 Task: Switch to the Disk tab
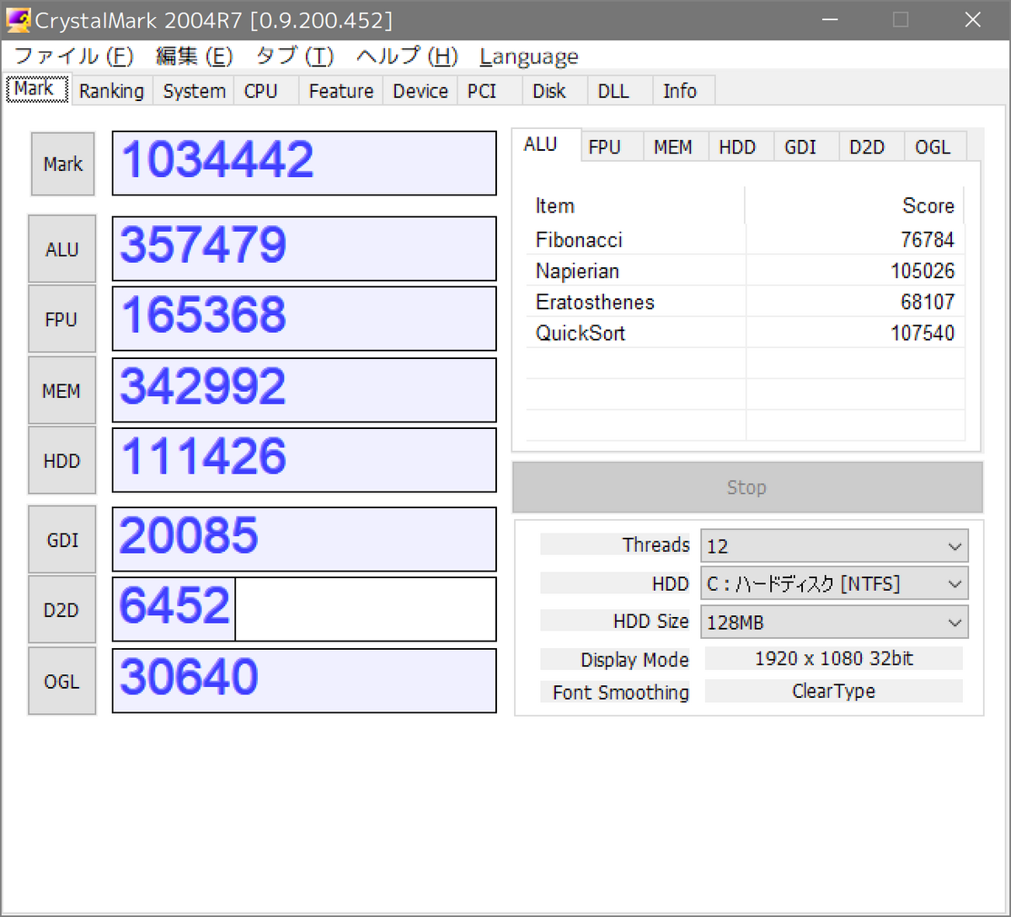click(x=555, y=91)
